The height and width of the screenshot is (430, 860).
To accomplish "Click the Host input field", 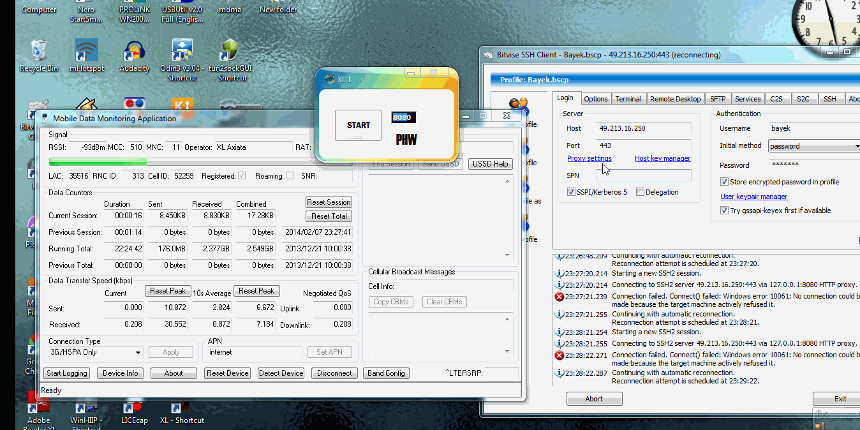I will [x=643, y=128].
